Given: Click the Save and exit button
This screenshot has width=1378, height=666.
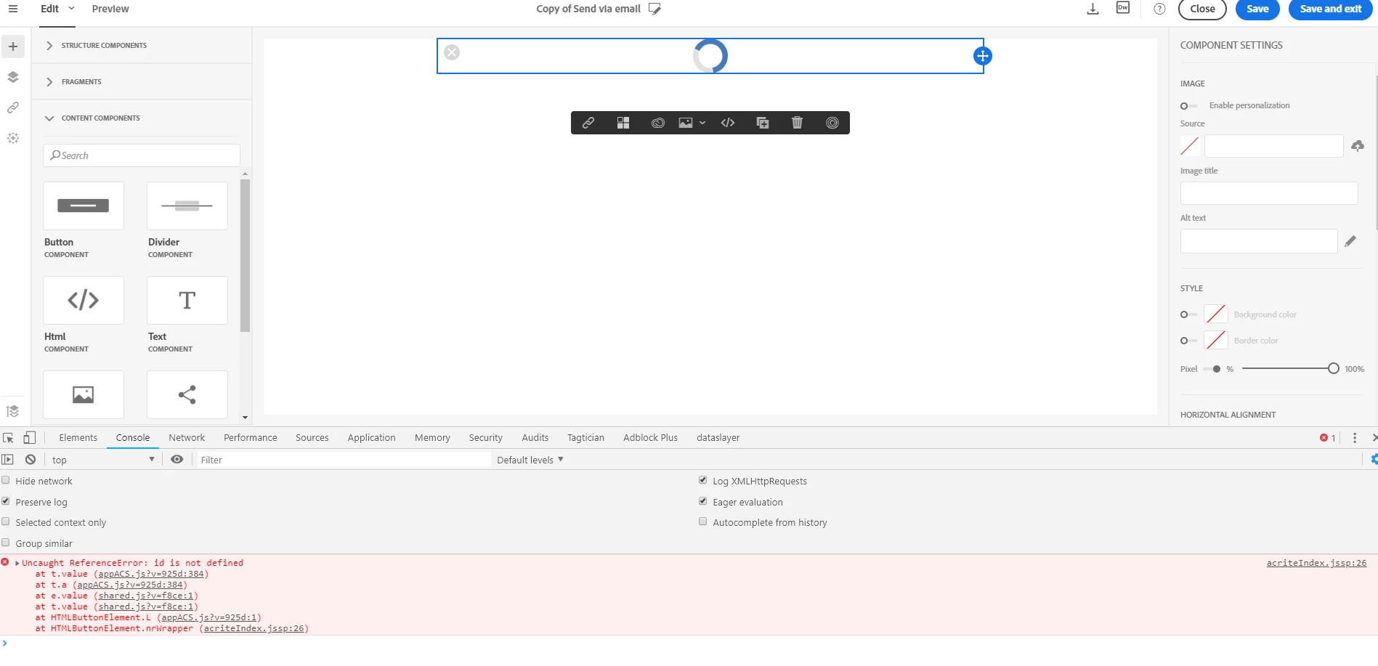Looking at the screenshot, I should (1331, 9).
